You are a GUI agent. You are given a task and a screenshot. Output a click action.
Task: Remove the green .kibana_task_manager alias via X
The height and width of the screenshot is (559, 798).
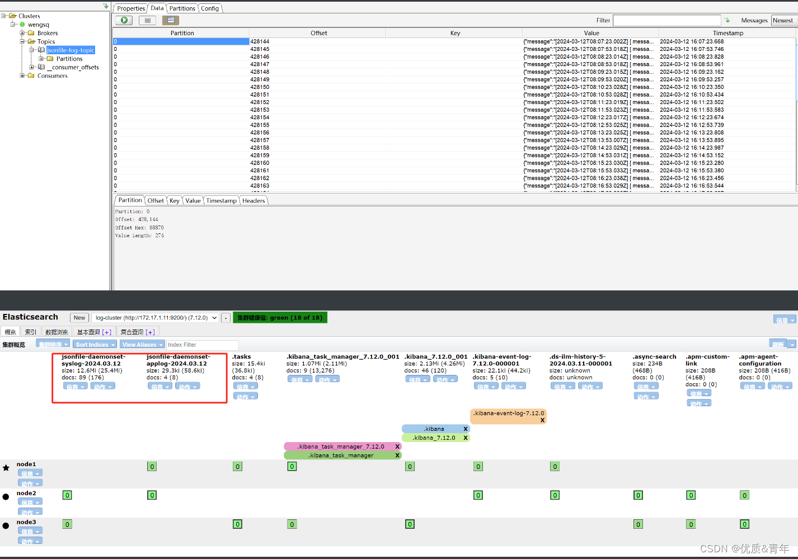tap(397, 455)
